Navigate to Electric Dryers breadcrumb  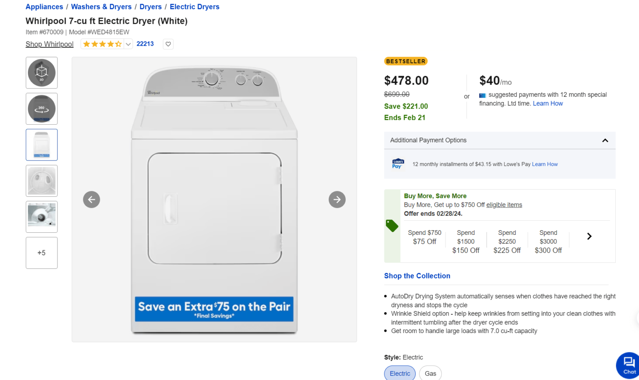pos(194,7)
